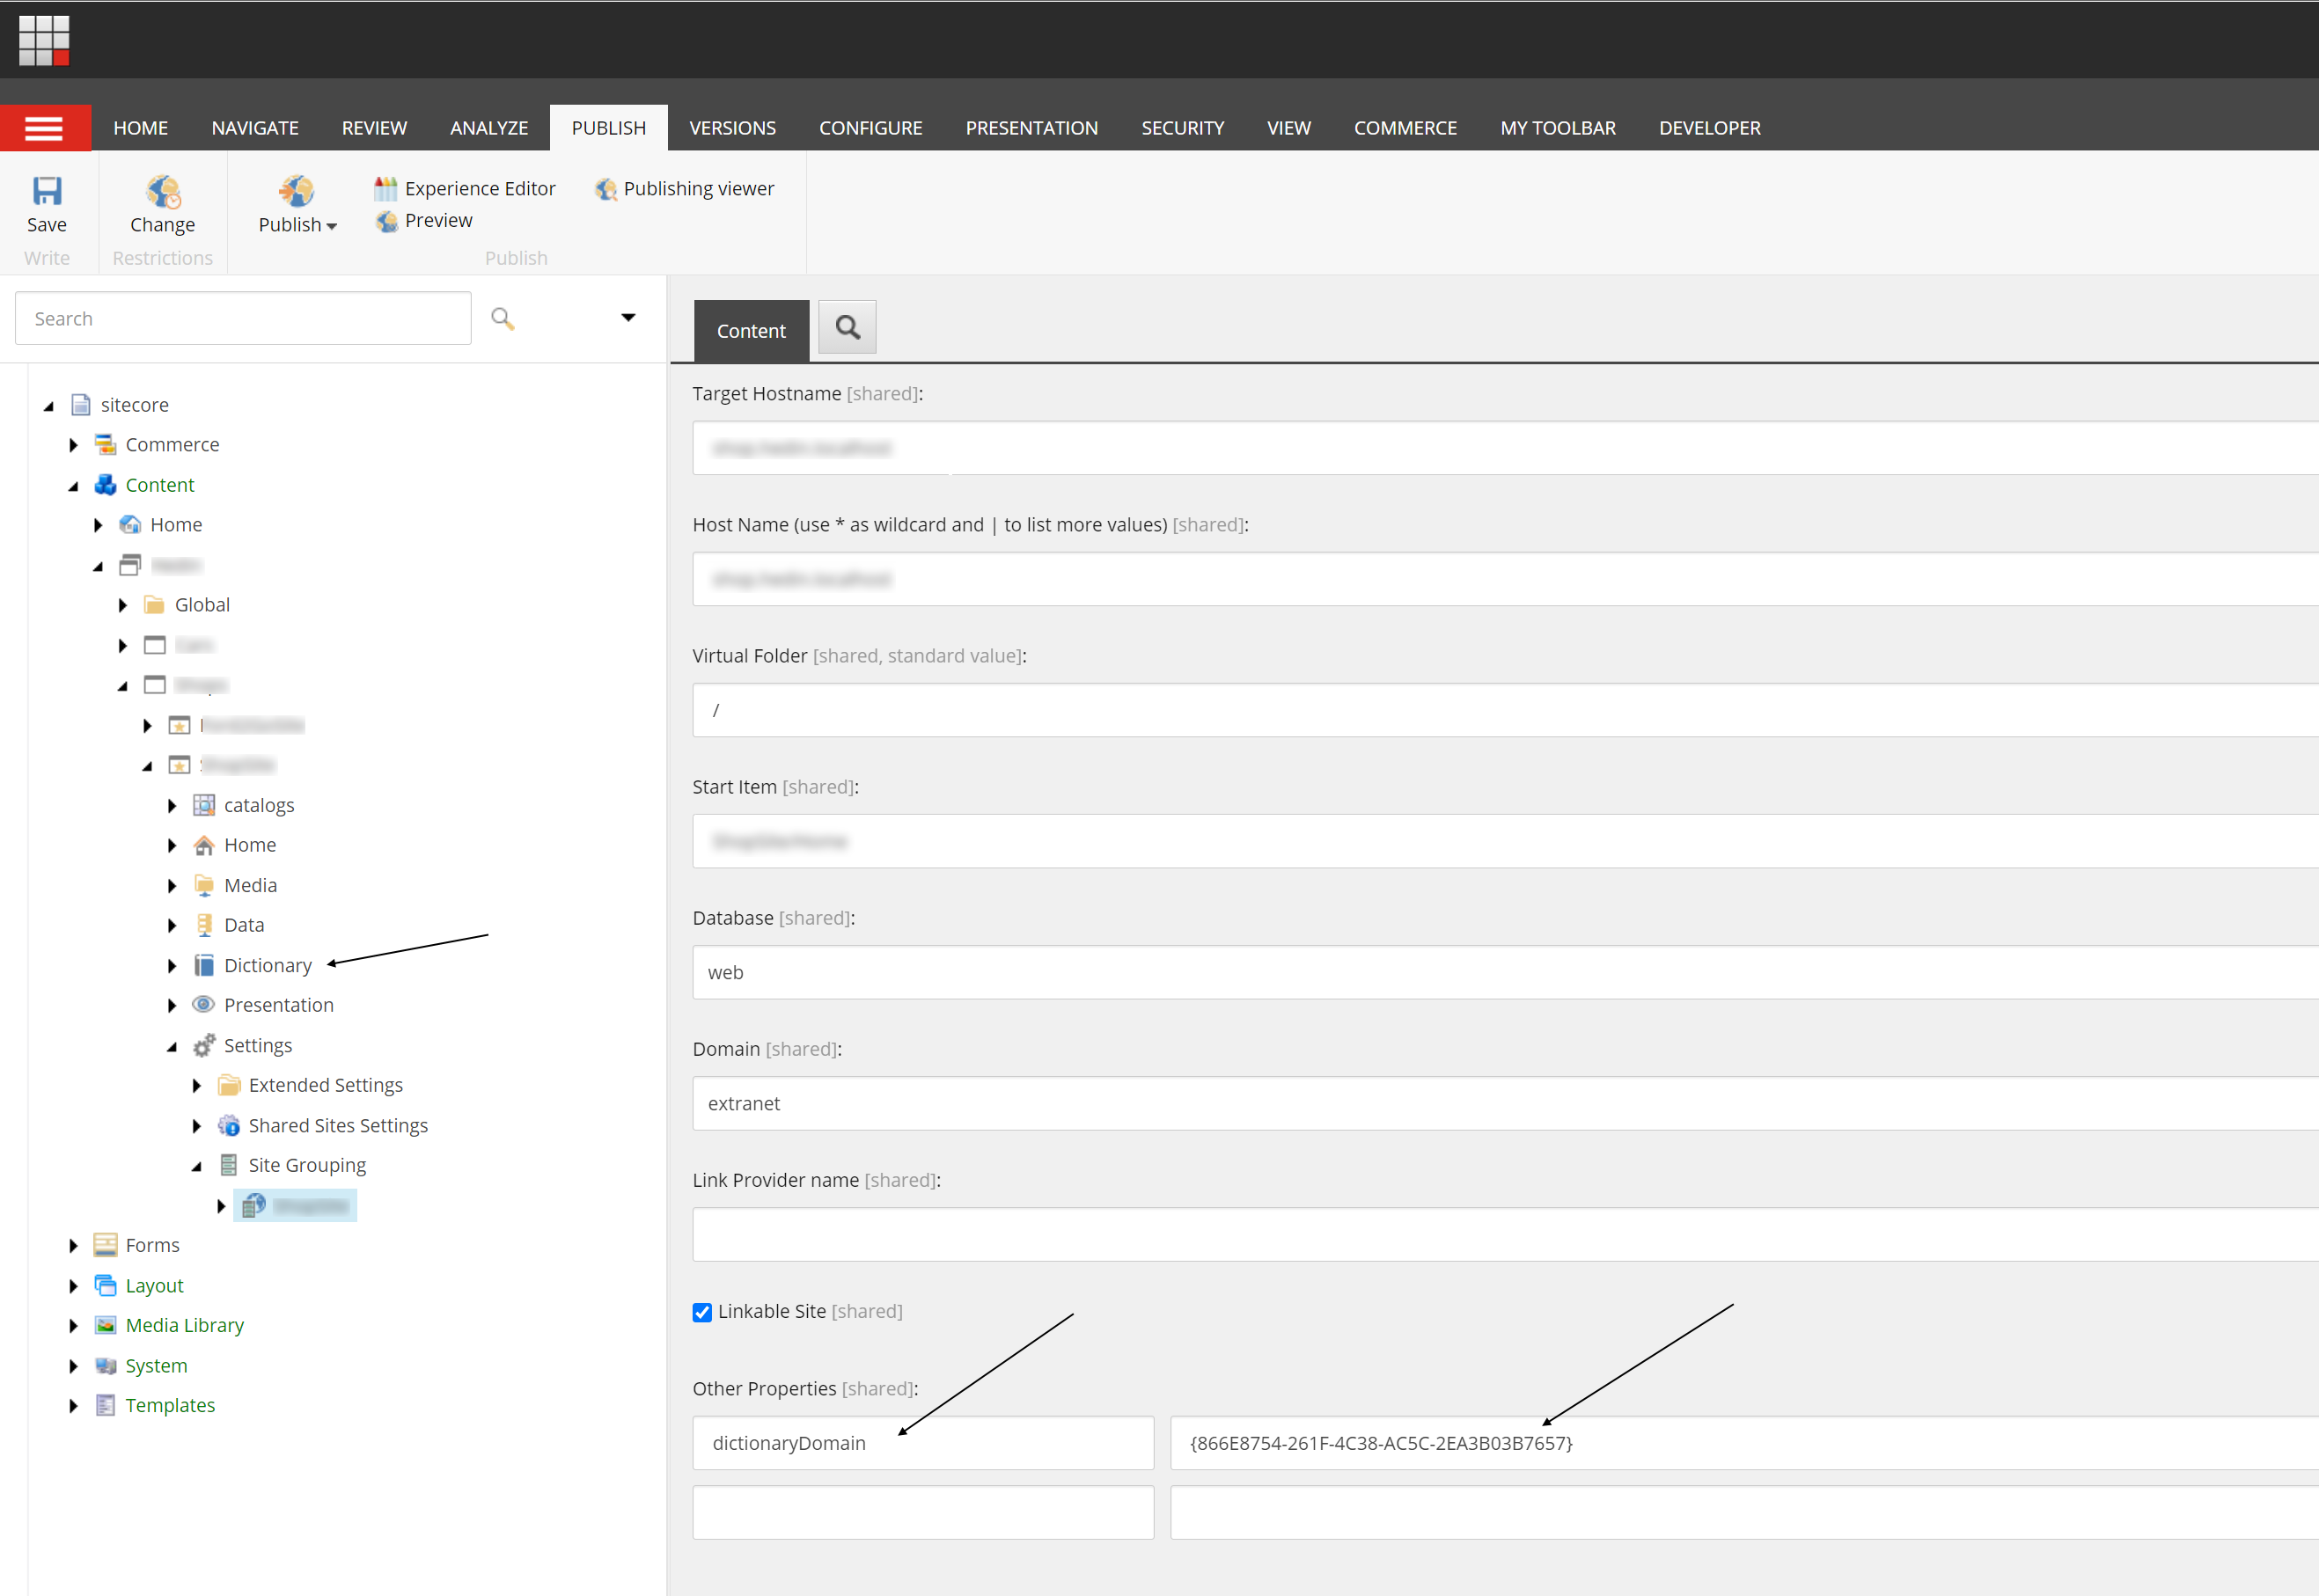Select Shared Sites Settings item
The image size is (2319, 1596).
tap(337, 1125)
